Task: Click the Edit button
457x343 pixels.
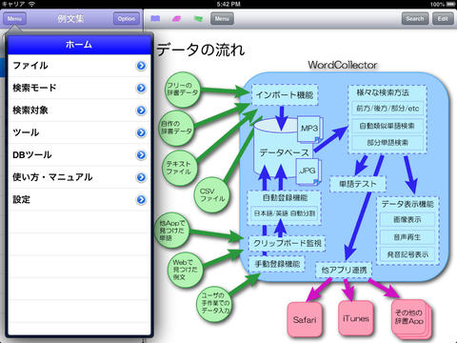Action: click(443, 19)
